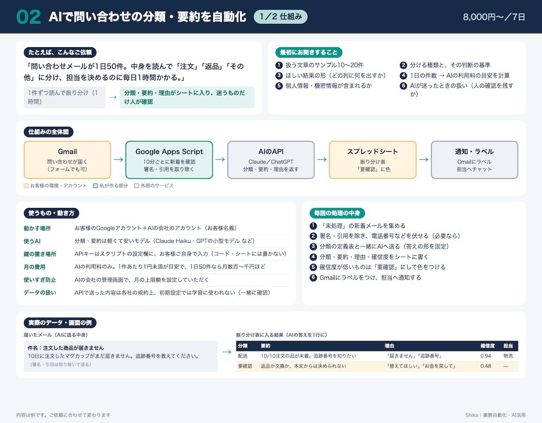
Task: Click step "「未処理」の新着メールを集める"
Action: (x=363, y=225)
